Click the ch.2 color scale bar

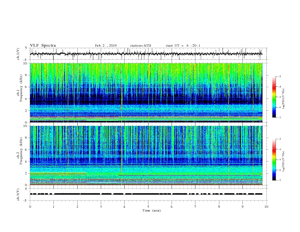point(274,160)
